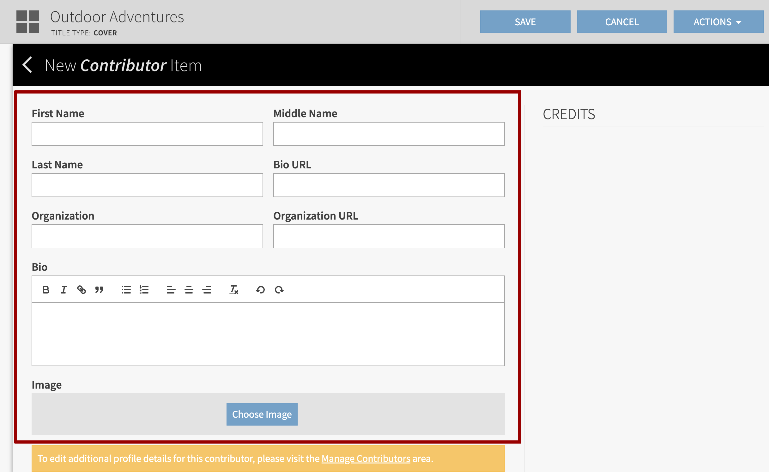This screenshot has height=472, width=769.
Task: Apply bold formatting in the Bio editor
Action: 46,289
